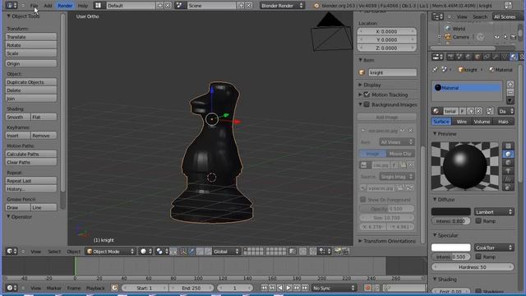Viewport: 526px width, 296px height.
Task: Collapse the Diffuse panel
Action: pyautogui.click(x=435, y=200)
